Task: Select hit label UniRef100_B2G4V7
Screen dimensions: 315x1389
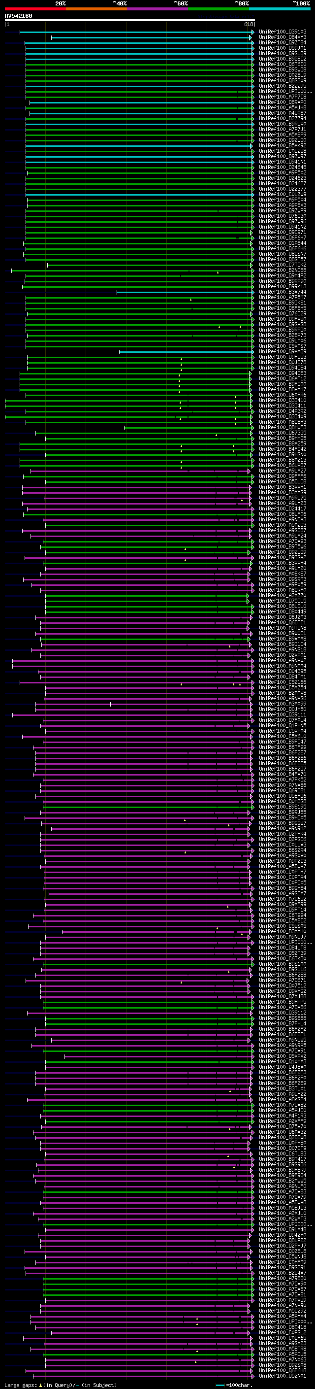Action: pyautogui.click(x=283, y=1273)
